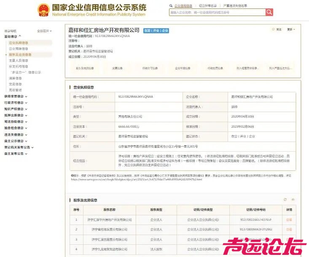Click the blue 在营（开业）企业 status badge
This screenshot has width=309, height=257.
click(156, 30)
